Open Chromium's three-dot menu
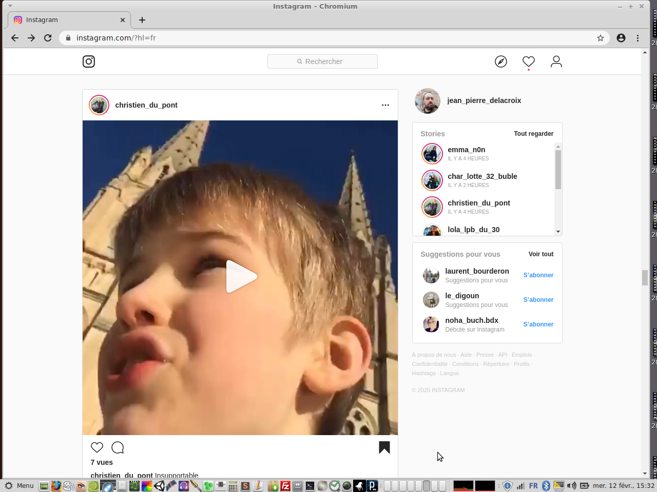 click(x=637, y=38)
